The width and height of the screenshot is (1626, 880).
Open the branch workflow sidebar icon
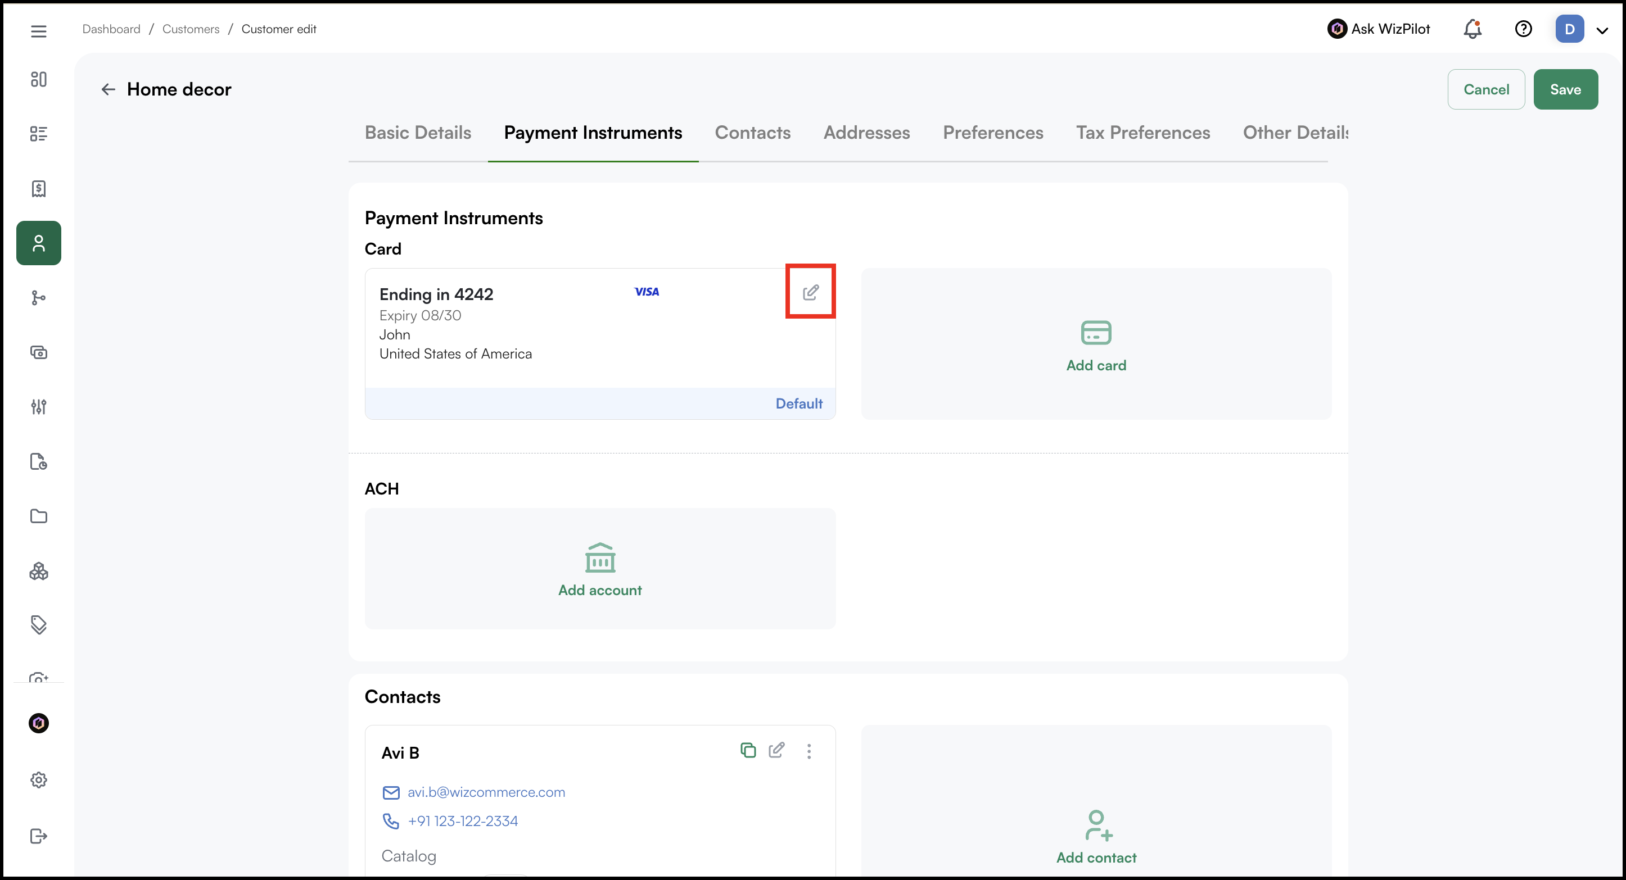[38, 298]
